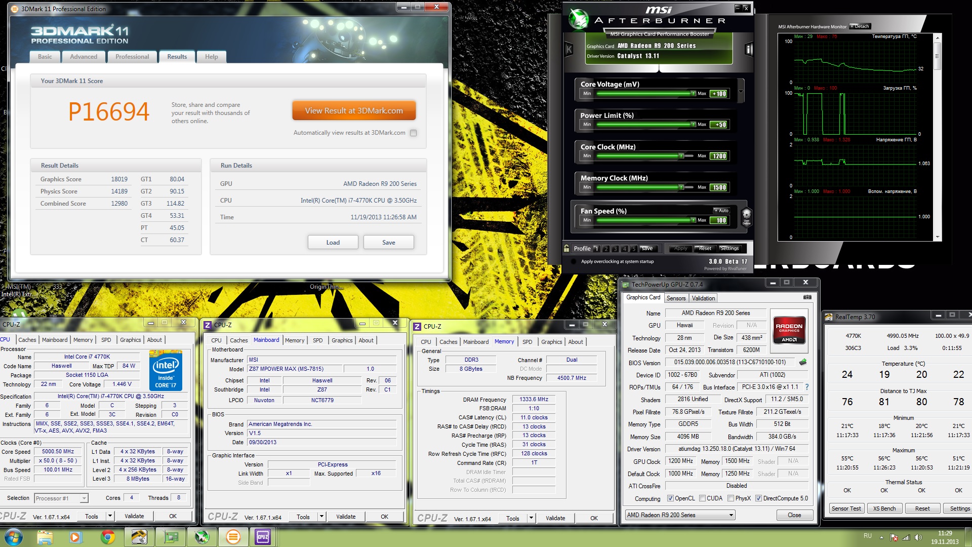Click the Bus Interface question mark icon
972x547 pixels.
(x=807, y=387)
